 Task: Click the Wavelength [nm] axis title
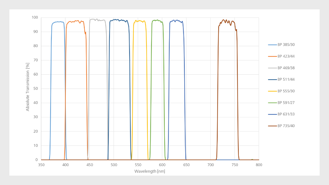click(x=150, y=171)
